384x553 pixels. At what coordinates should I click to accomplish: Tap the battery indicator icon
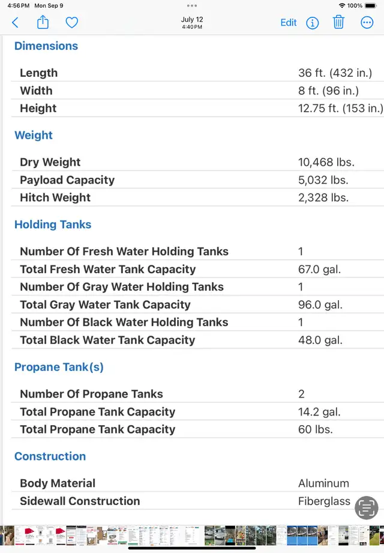371,5
